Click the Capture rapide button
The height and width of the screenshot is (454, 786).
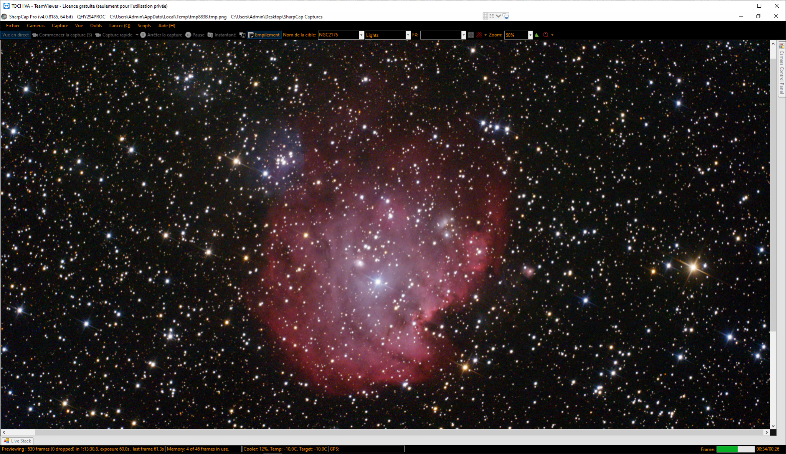114,35
